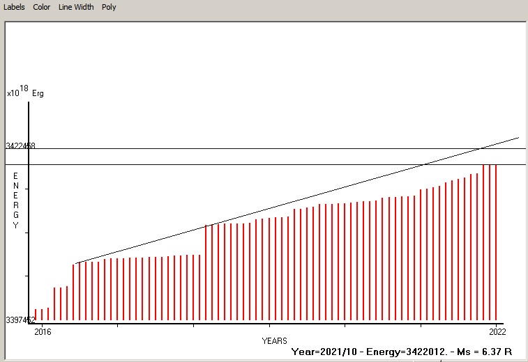Click the 3397452 y-axis minimum label
Image resolution: width=528 pixels, height=362 pixels.
20,320
